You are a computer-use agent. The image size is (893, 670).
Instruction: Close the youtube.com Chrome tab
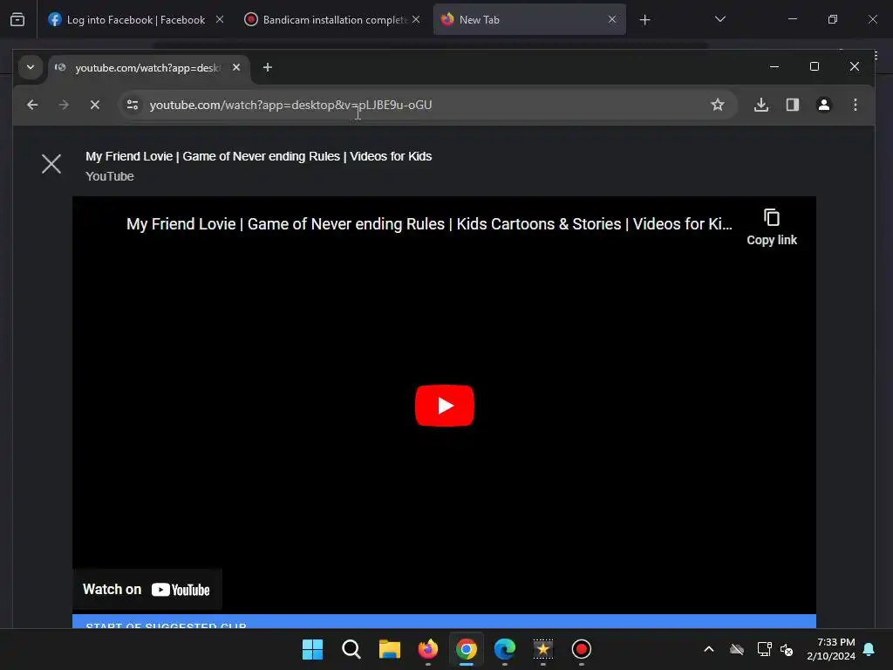click(x=236, y=67)
